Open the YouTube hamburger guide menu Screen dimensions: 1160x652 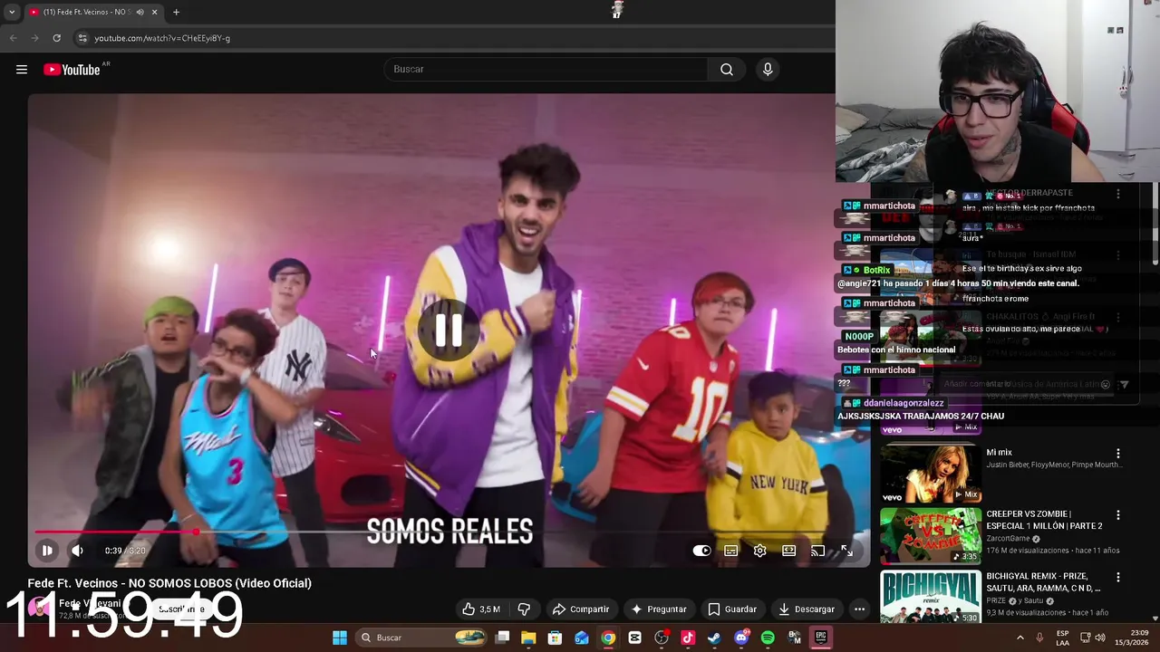[22, 70]
